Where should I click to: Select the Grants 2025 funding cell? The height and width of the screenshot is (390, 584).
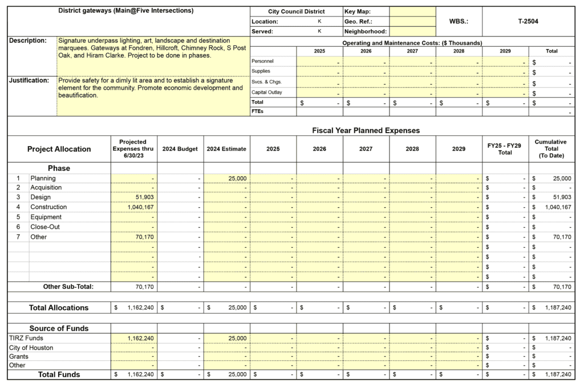click(x=273, y=356)
